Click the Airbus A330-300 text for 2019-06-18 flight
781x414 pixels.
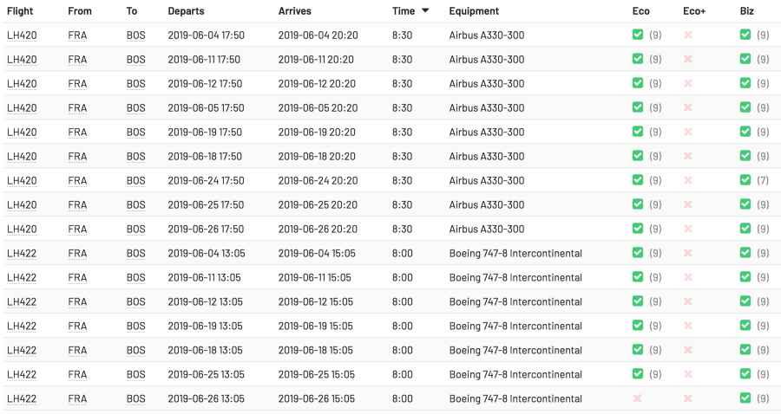coord(486,156)
